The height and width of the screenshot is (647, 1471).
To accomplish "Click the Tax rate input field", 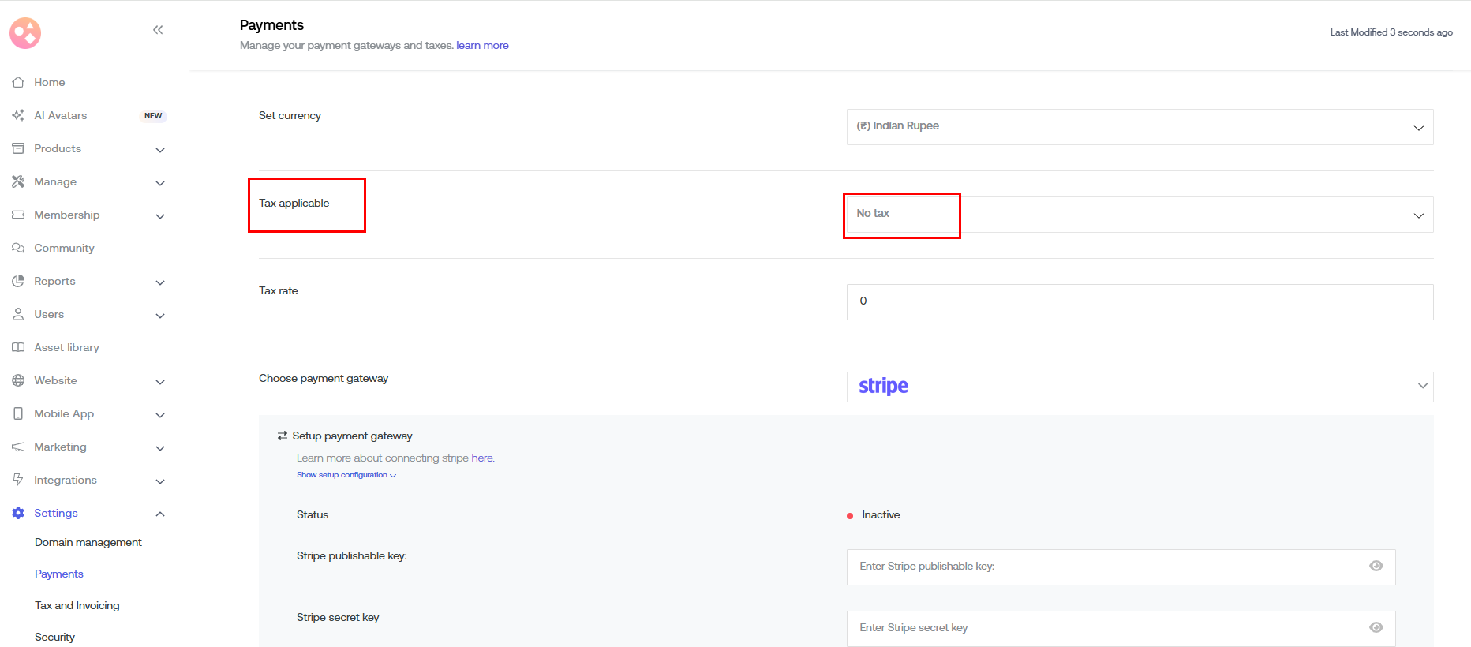I will (1139, 302).
